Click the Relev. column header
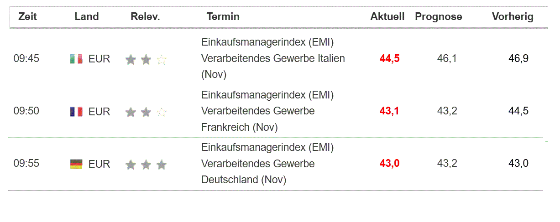Screen dimensions: 560x222 (x=145, y=17)
